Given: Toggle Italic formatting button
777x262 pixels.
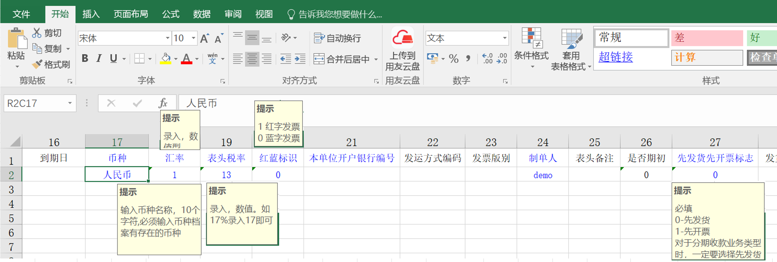Looking at the screenshot, I should coord(99,58).
